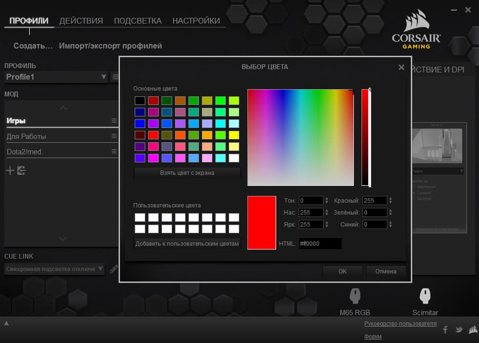Image resolution: width=479 pixels, height=343 pixels.
Task: Click the plus icon to add mode
Action: coord(10,170)
